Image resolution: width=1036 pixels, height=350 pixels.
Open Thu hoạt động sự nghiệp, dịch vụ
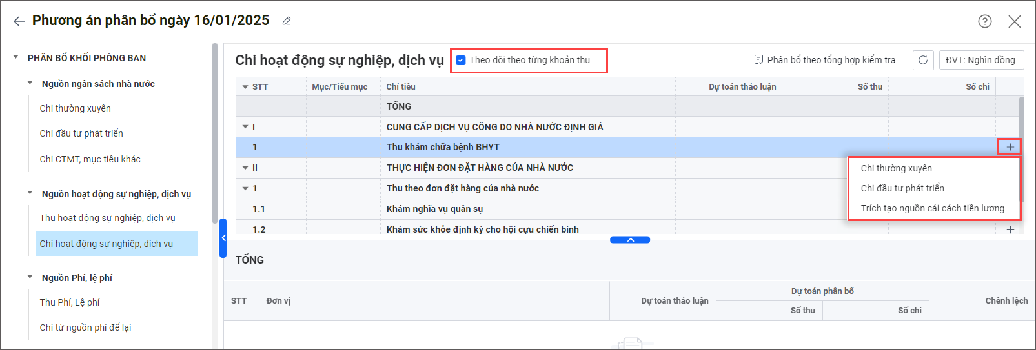[x=107, y=218]
